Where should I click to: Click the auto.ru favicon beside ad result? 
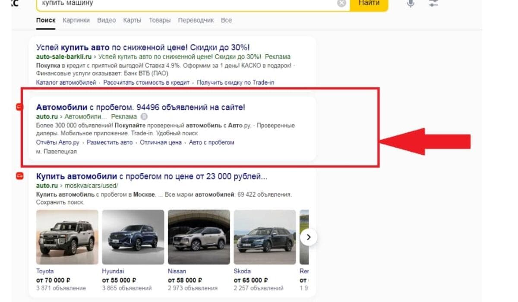coord(19,107)
